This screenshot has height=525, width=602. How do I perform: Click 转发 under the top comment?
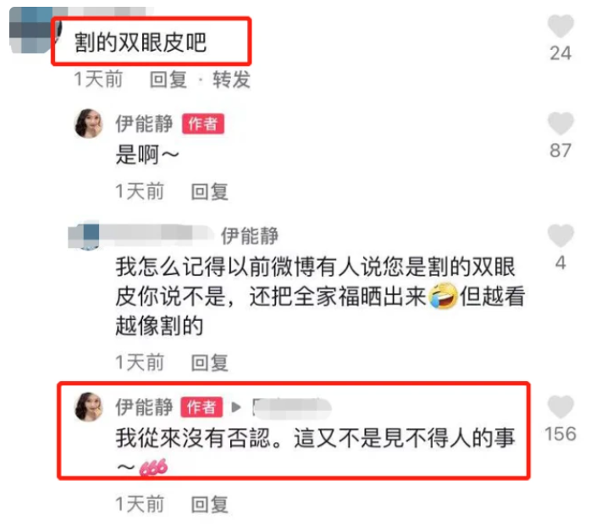(231, 80)
